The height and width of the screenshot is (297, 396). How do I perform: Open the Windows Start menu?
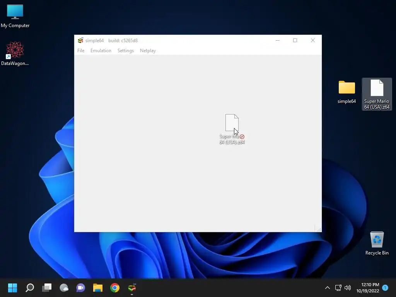point(12,288)
